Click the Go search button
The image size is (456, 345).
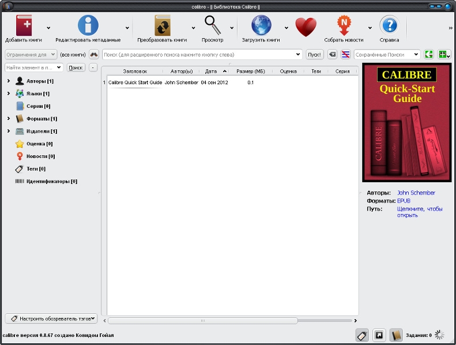point(314,54)
